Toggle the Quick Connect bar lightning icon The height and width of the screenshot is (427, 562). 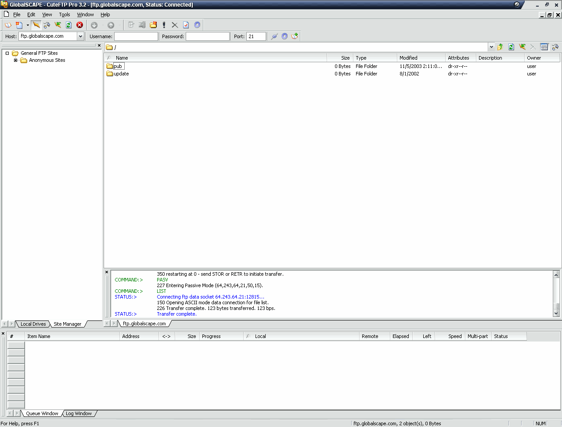point(36,25)
